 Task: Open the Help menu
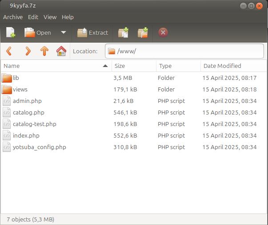(68, 17)
